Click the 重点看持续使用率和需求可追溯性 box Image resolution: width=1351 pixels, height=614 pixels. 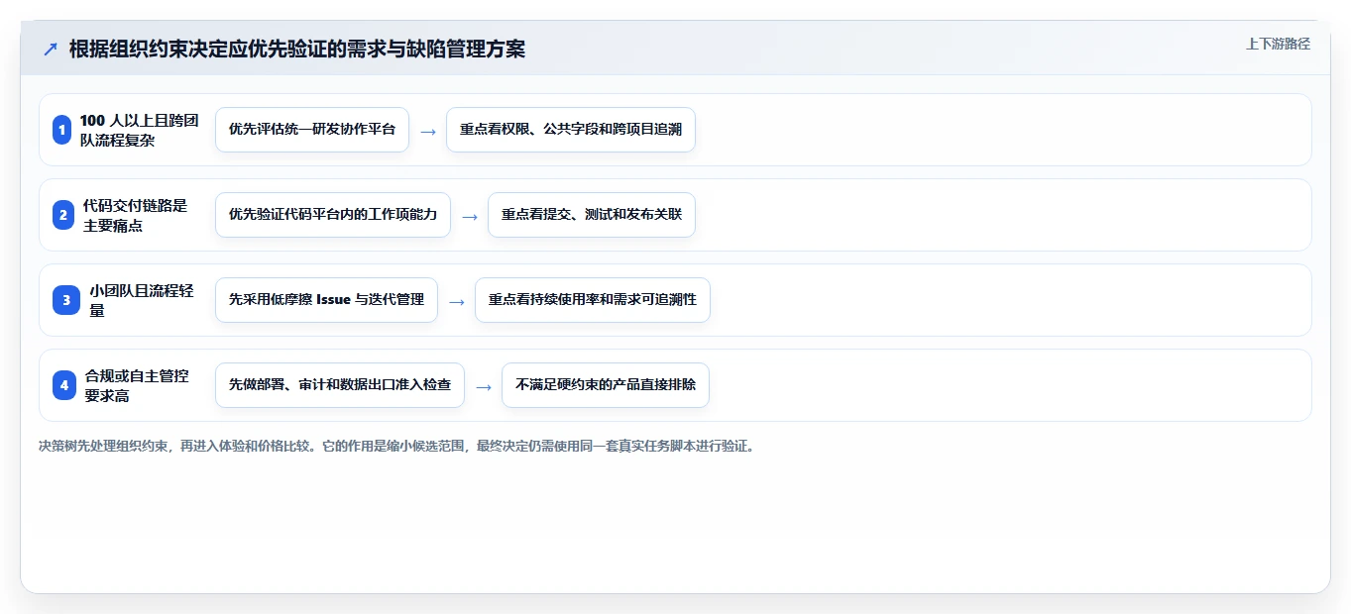pos(593,300)
